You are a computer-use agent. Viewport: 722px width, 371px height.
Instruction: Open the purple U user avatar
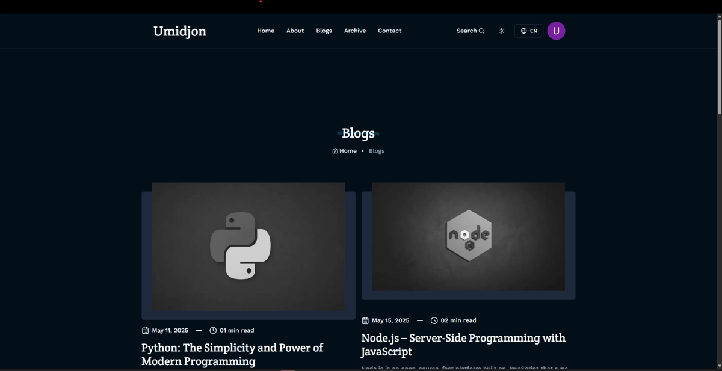point(556,31)
